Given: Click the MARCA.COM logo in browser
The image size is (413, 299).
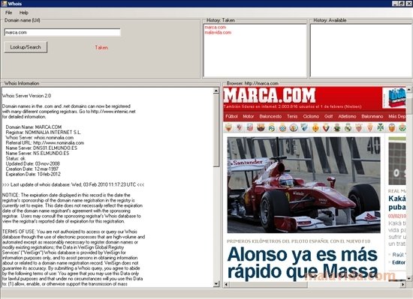Looking at the screenshot, I should coord(270,95).
